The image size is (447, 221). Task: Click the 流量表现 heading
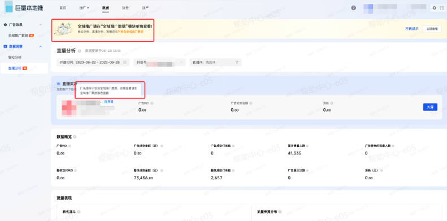64,198
